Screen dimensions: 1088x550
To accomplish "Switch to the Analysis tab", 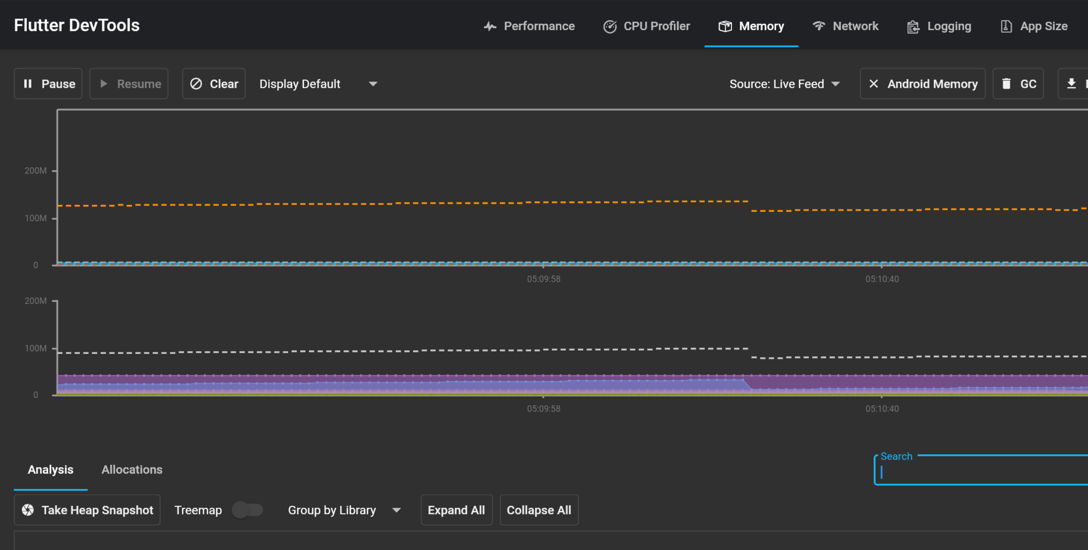I will 51,469.
